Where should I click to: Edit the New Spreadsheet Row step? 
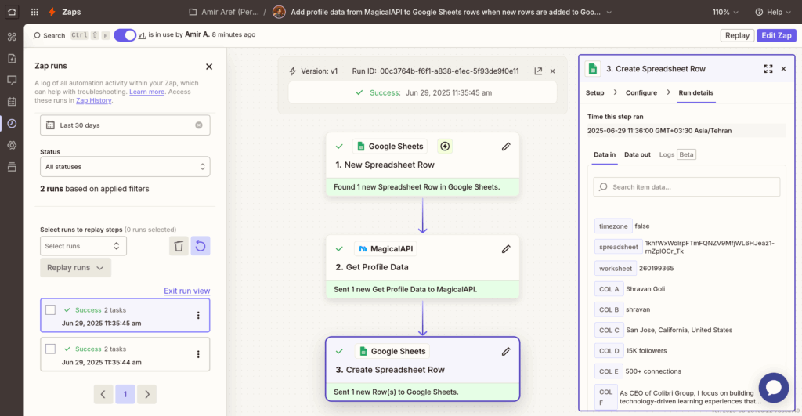[x=506, y=147]
